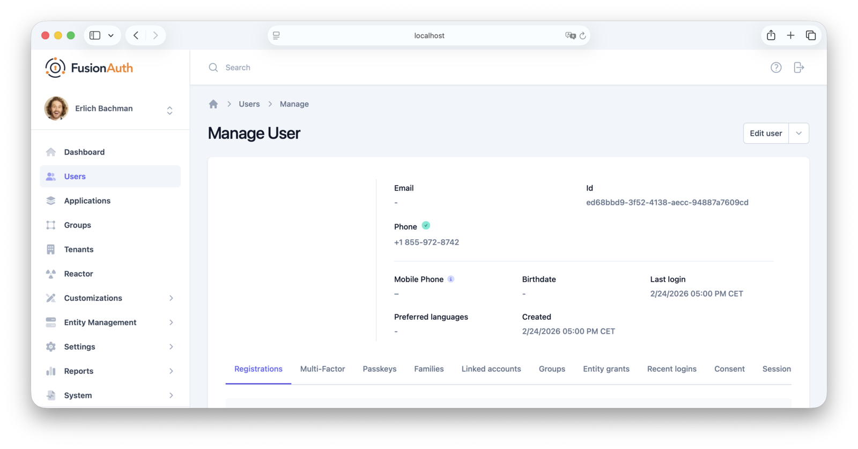
Task: Open the help question mark icon
Action: 776,68
